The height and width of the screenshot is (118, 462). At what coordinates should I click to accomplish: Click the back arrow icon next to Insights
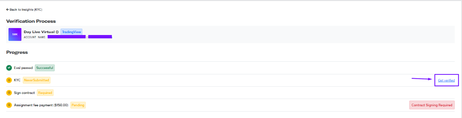tap(8, 9)
